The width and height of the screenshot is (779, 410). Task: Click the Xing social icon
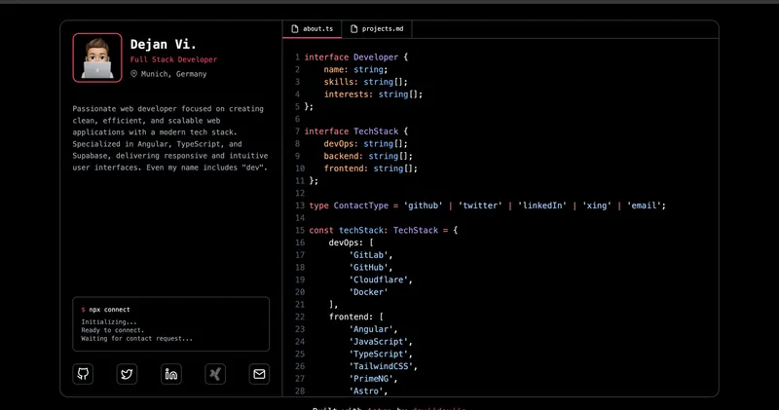(215, 374)
